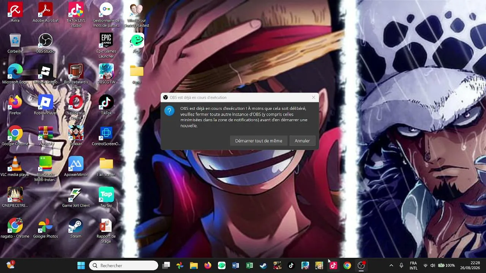Switch to OBS Studio in the taskbar
This screenshot has height=273, width=486.
(x=361, y=265)
